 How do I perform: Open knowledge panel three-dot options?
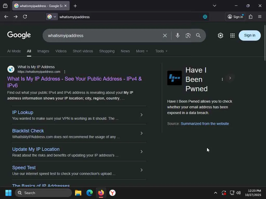pyautogui.click(x=222, y=79)
